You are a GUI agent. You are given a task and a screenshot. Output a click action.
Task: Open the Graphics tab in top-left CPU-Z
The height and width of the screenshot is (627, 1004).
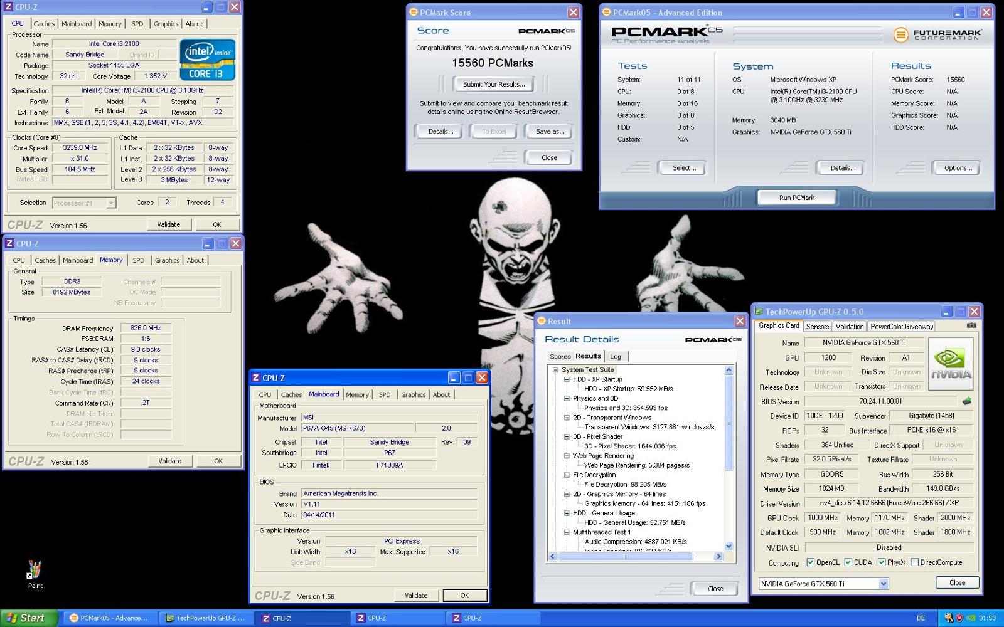[x=166, y=24]
